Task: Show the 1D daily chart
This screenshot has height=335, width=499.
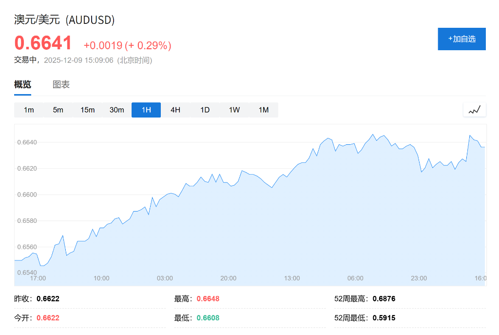Action: pos(205,110)
